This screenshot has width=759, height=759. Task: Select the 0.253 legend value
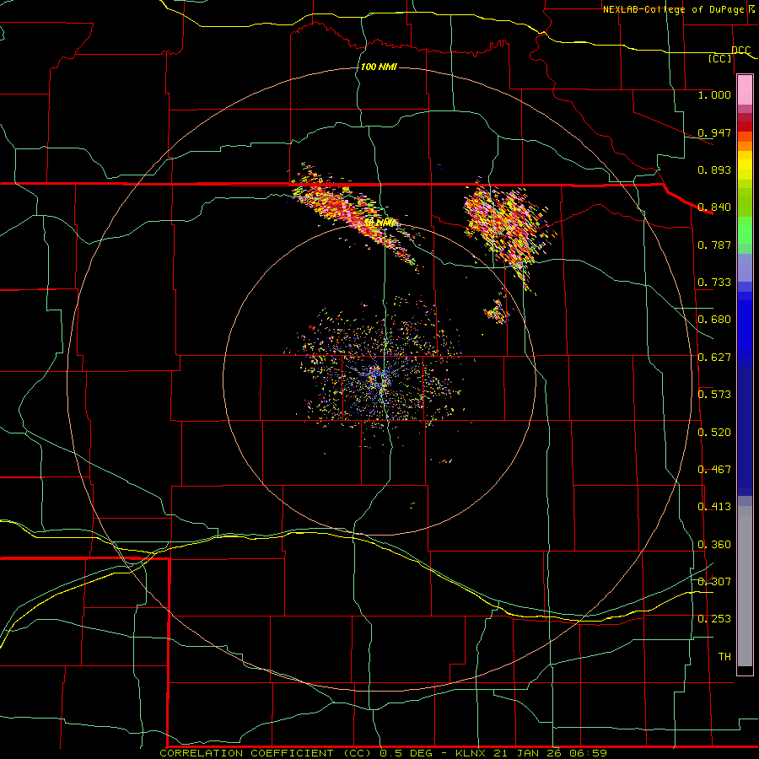pos(714,619)
